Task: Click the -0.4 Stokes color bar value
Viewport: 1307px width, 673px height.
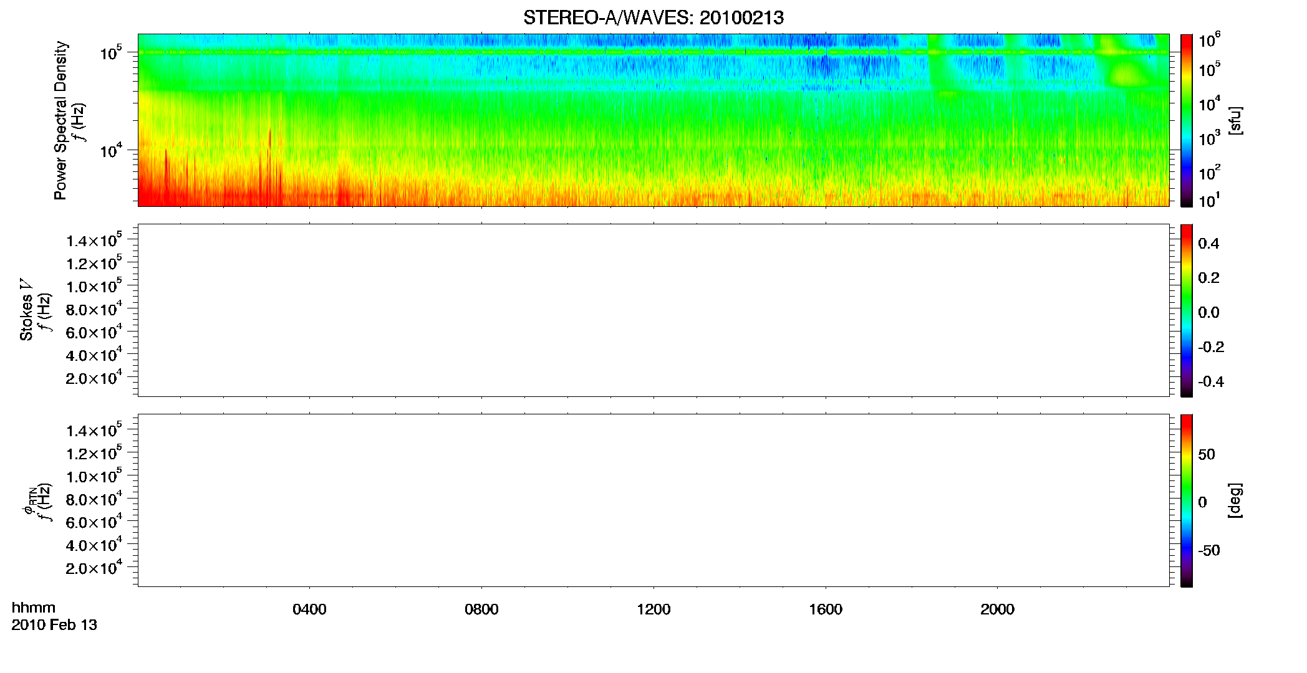Action: point(1211,382)
